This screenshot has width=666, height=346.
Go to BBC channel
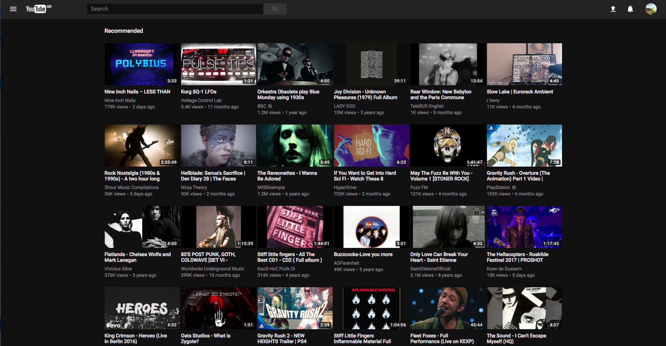(262, 106)
